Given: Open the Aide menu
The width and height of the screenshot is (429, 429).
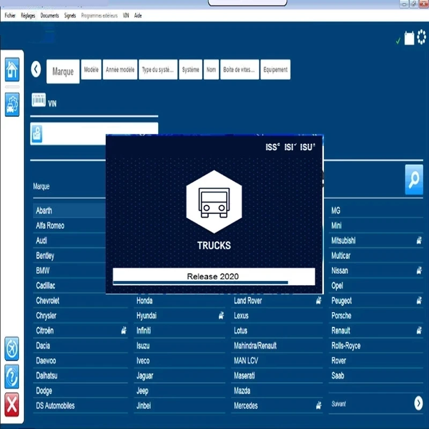Looking at the screenshot, I should click(x=138, y=16).
